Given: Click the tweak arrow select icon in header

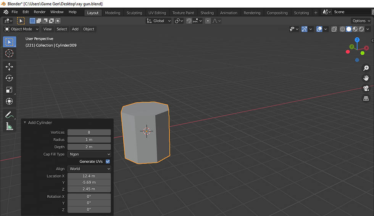Looking at the screenshot, I should pyautogui.click(x=21, y=21).
